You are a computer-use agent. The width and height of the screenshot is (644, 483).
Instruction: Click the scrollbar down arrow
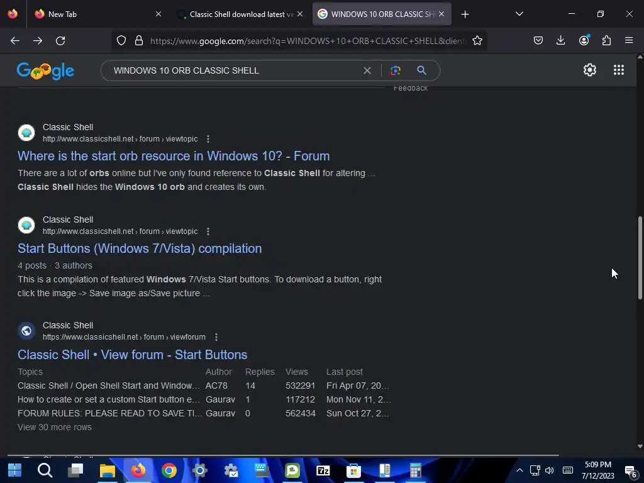coord(640,447)
